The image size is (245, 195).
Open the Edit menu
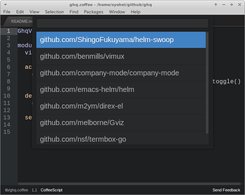click(20, 12)
